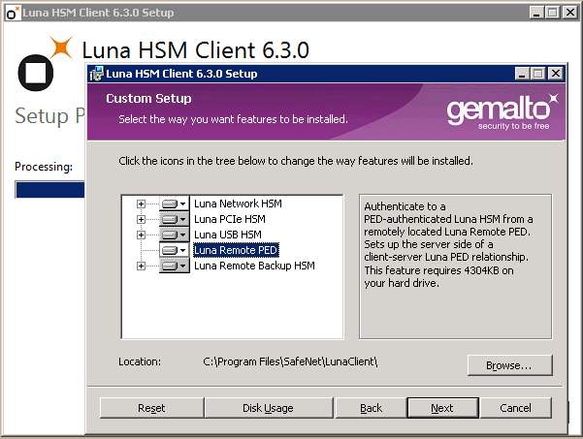Open Disk Usage information
This screenshot has width=583, height=439.
click(268, 408)
